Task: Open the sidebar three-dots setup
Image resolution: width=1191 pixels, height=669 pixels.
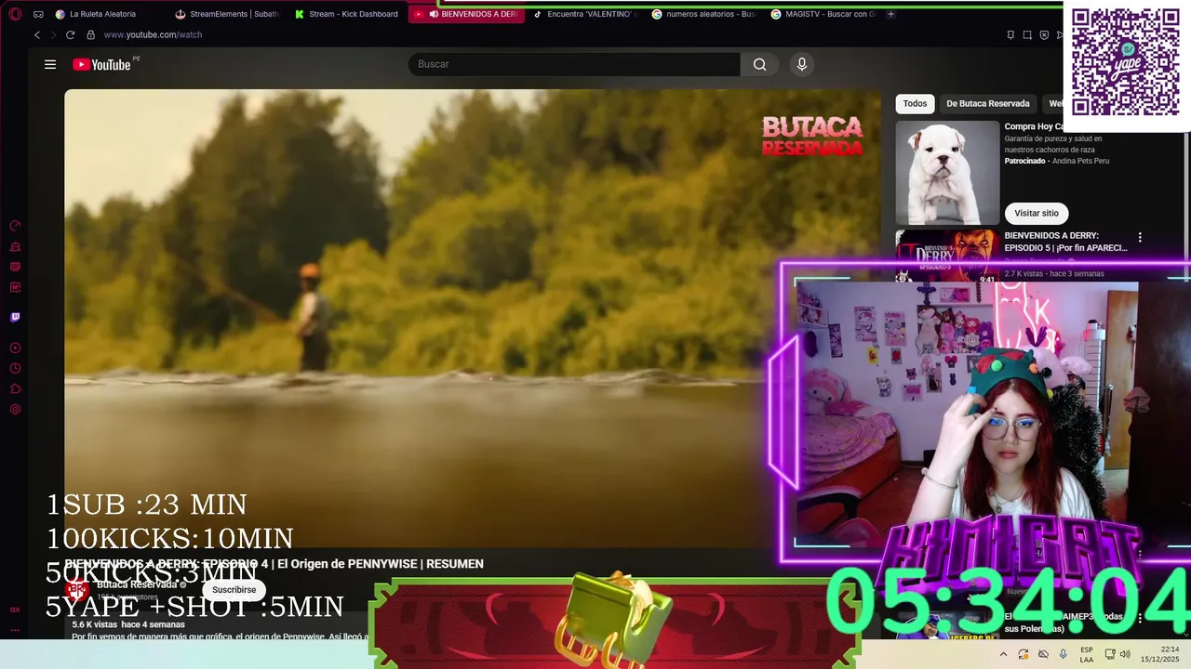Action: 15,630
